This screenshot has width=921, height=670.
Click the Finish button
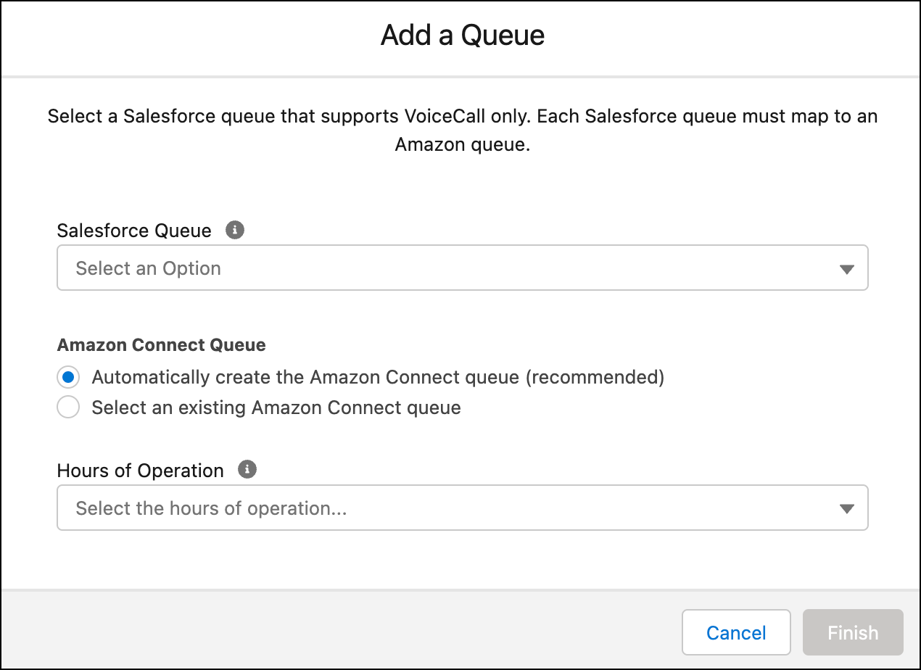pos(852,632)
